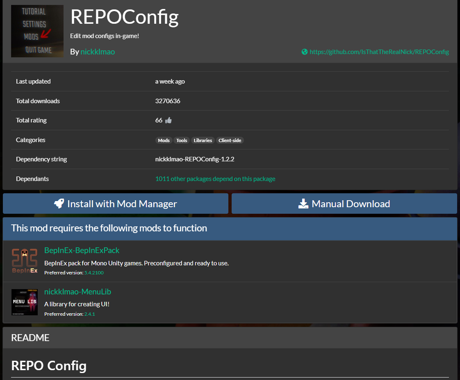The height and width of the screenshot is (380, 460).
Task: Click the globe icon beside the GitHub URL
Action: [305, 52]
